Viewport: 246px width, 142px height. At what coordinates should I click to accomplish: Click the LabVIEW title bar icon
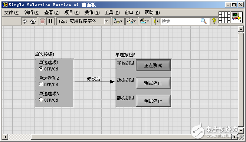[x=5, y=5]
